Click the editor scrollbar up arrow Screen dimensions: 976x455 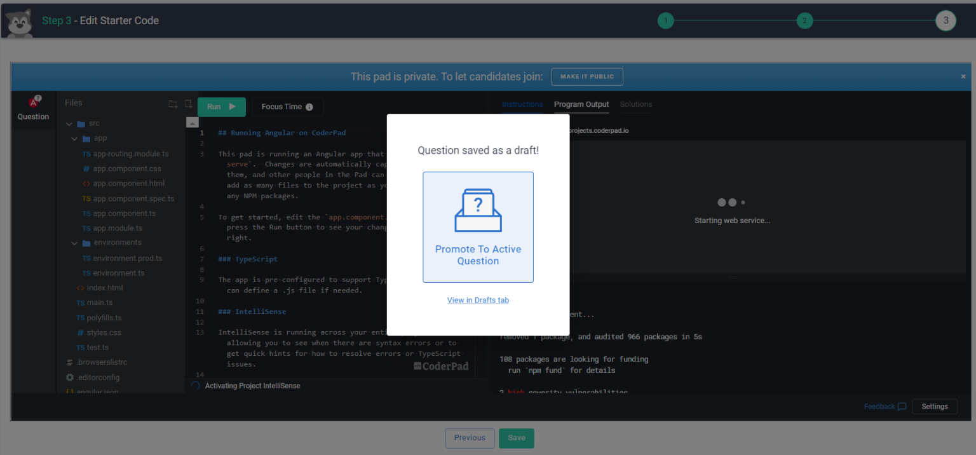click(192, 122)
